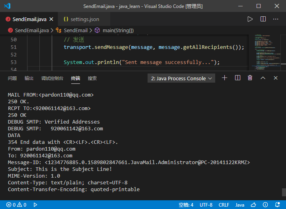
Task: Open notifications bell in status bar
Action: pyautogui.click(x=276, y=205)
